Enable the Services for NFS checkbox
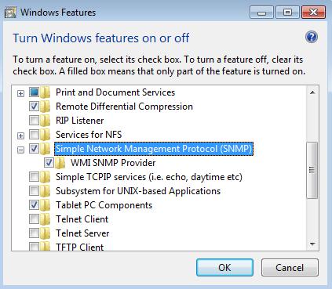This screenshot has height=289, width=332. tap(34, 135)
